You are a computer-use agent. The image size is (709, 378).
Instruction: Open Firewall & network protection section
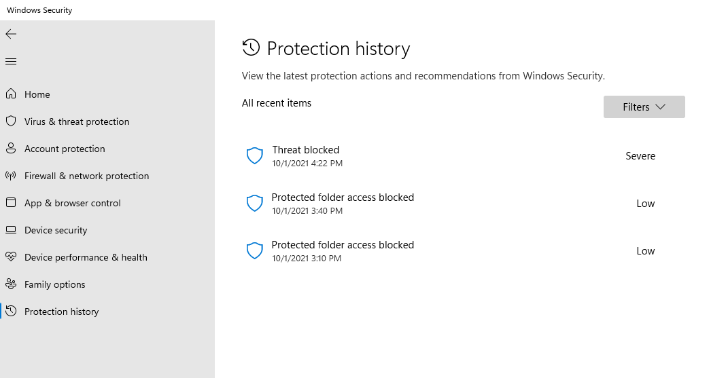click(x=86, y=176)
